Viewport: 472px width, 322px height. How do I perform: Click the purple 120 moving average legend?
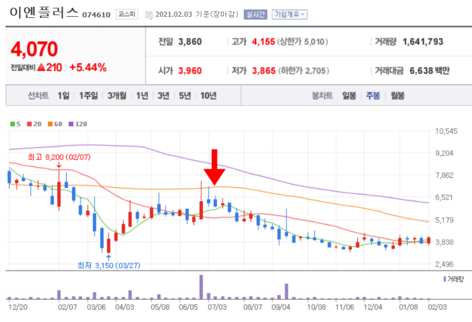[x=78, y=124]
